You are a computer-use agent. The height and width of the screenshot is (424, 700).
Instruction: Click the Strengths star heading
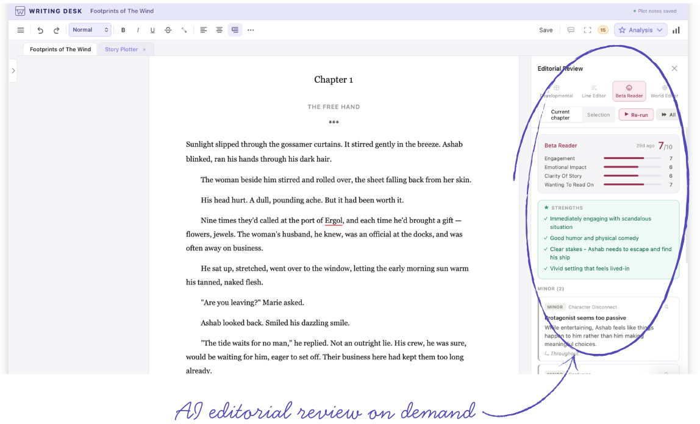[x=563, y=208]
